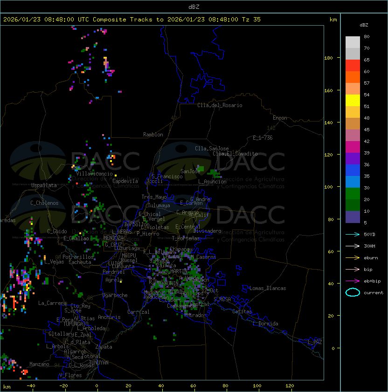Select the yellow eburn arrow icon
This screenshot has width=388, height=392.
click(353, 257)
